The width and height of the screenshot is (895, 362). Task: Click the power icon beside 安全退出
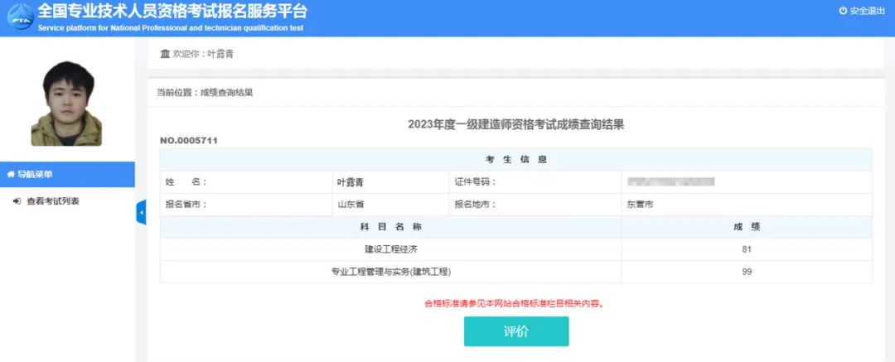(x=843, y=11)
